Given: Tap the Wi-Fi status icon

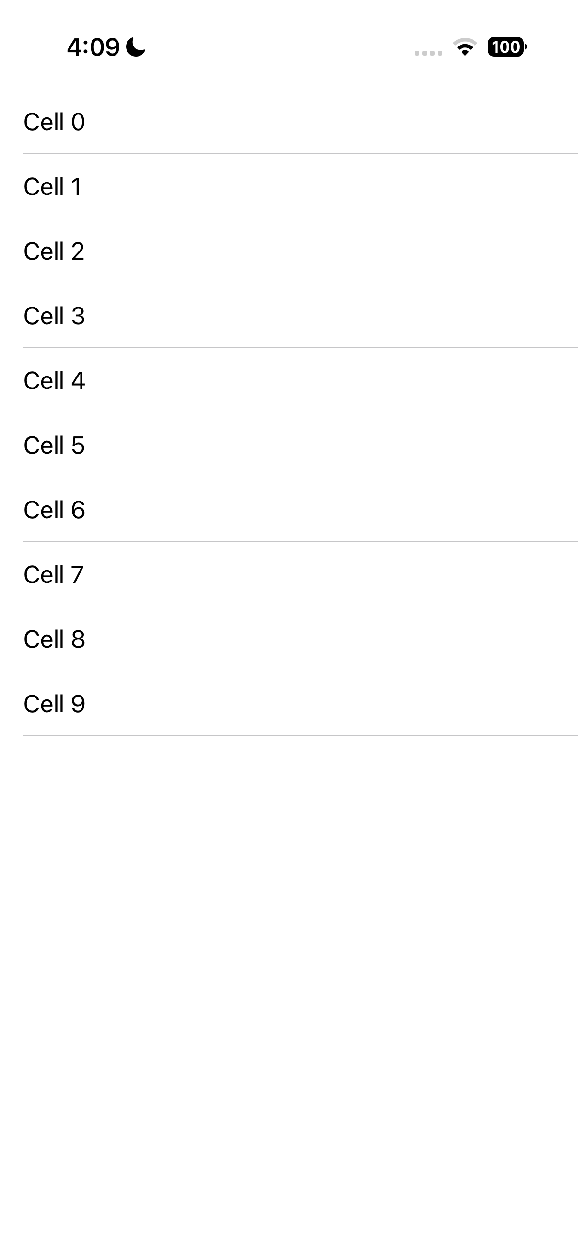Looking at the screenshot, I should (x=465, y=47).
